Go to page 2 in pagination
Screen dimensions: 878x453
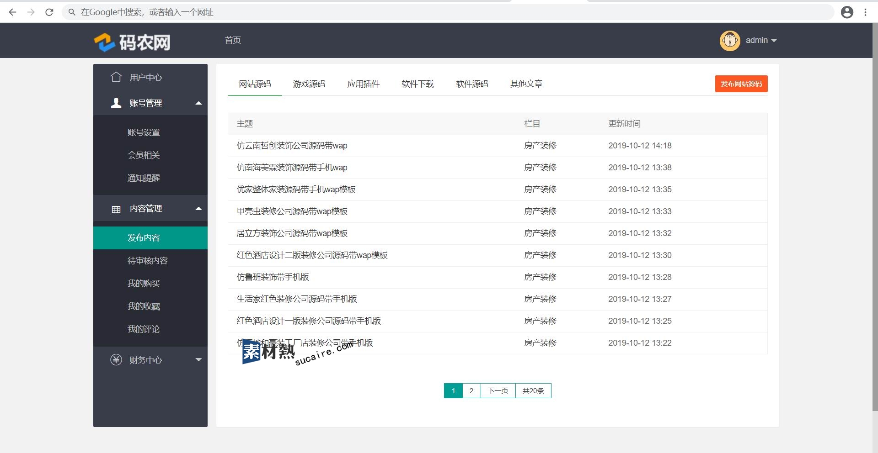tap(471, 391)
